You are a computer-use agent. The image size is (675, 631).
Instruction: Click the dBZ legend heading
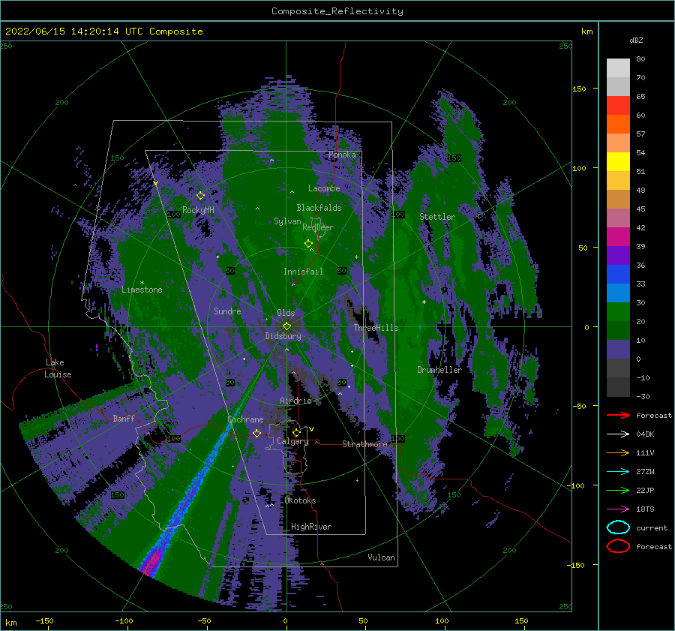point(636,40)
